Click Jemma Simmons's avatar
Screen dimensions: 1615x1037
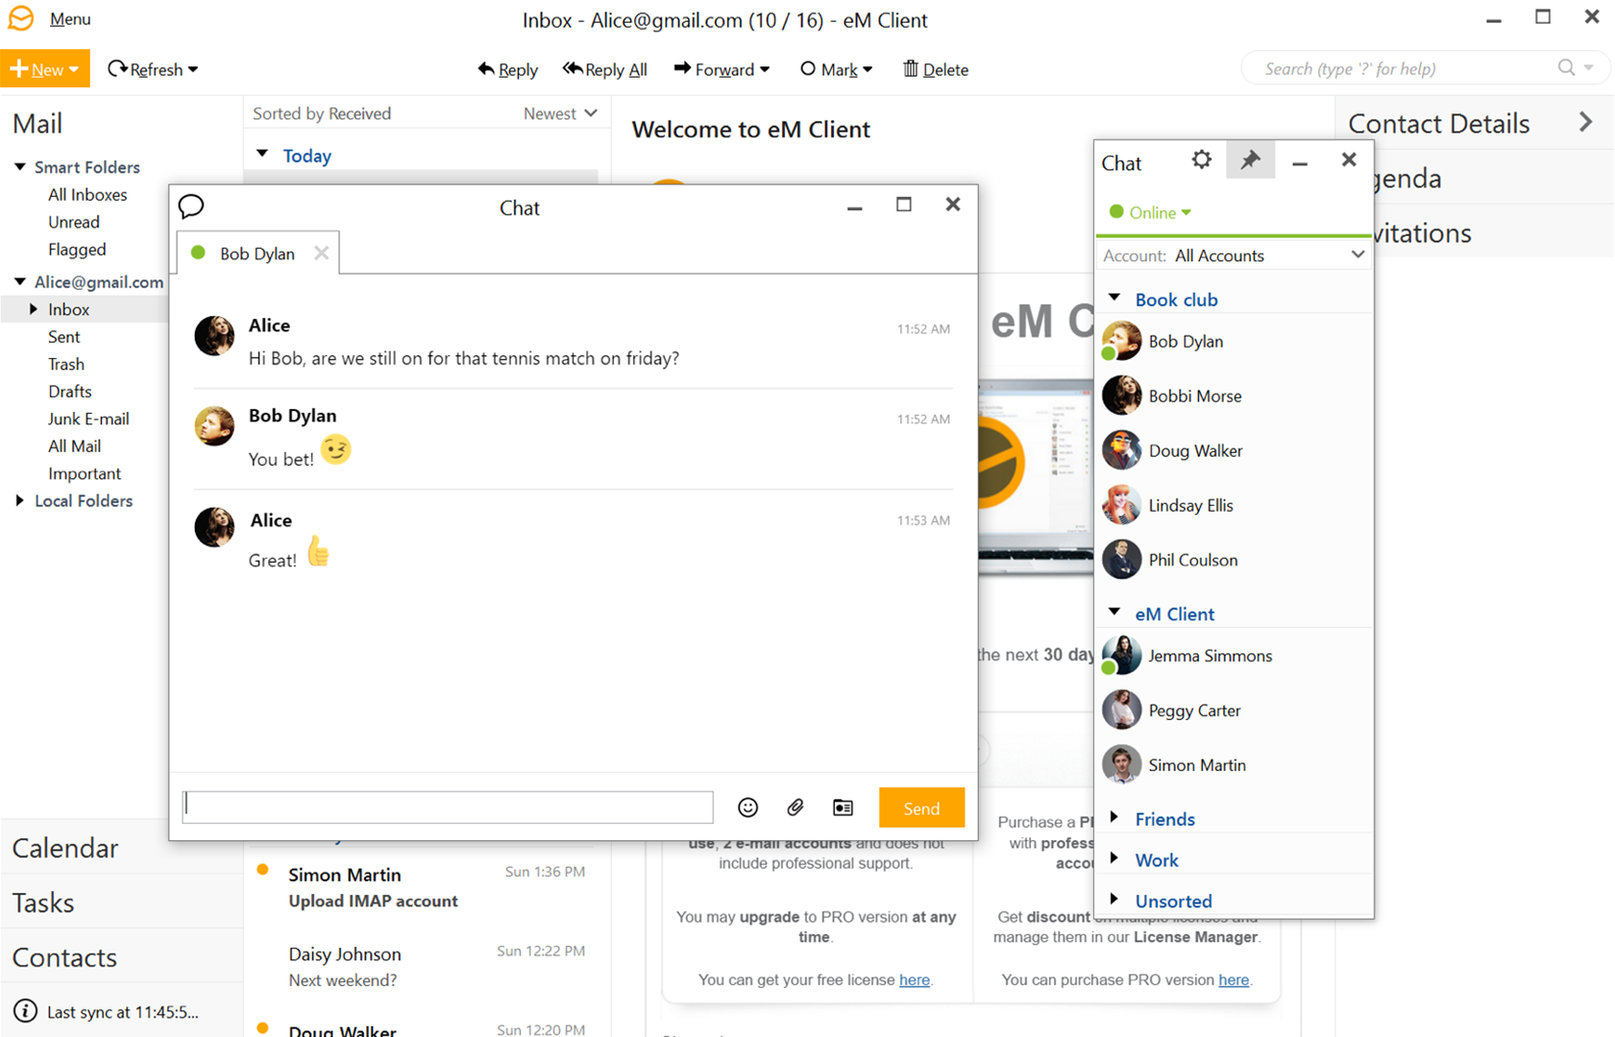pyautogui.click(x=1121, y=656)
